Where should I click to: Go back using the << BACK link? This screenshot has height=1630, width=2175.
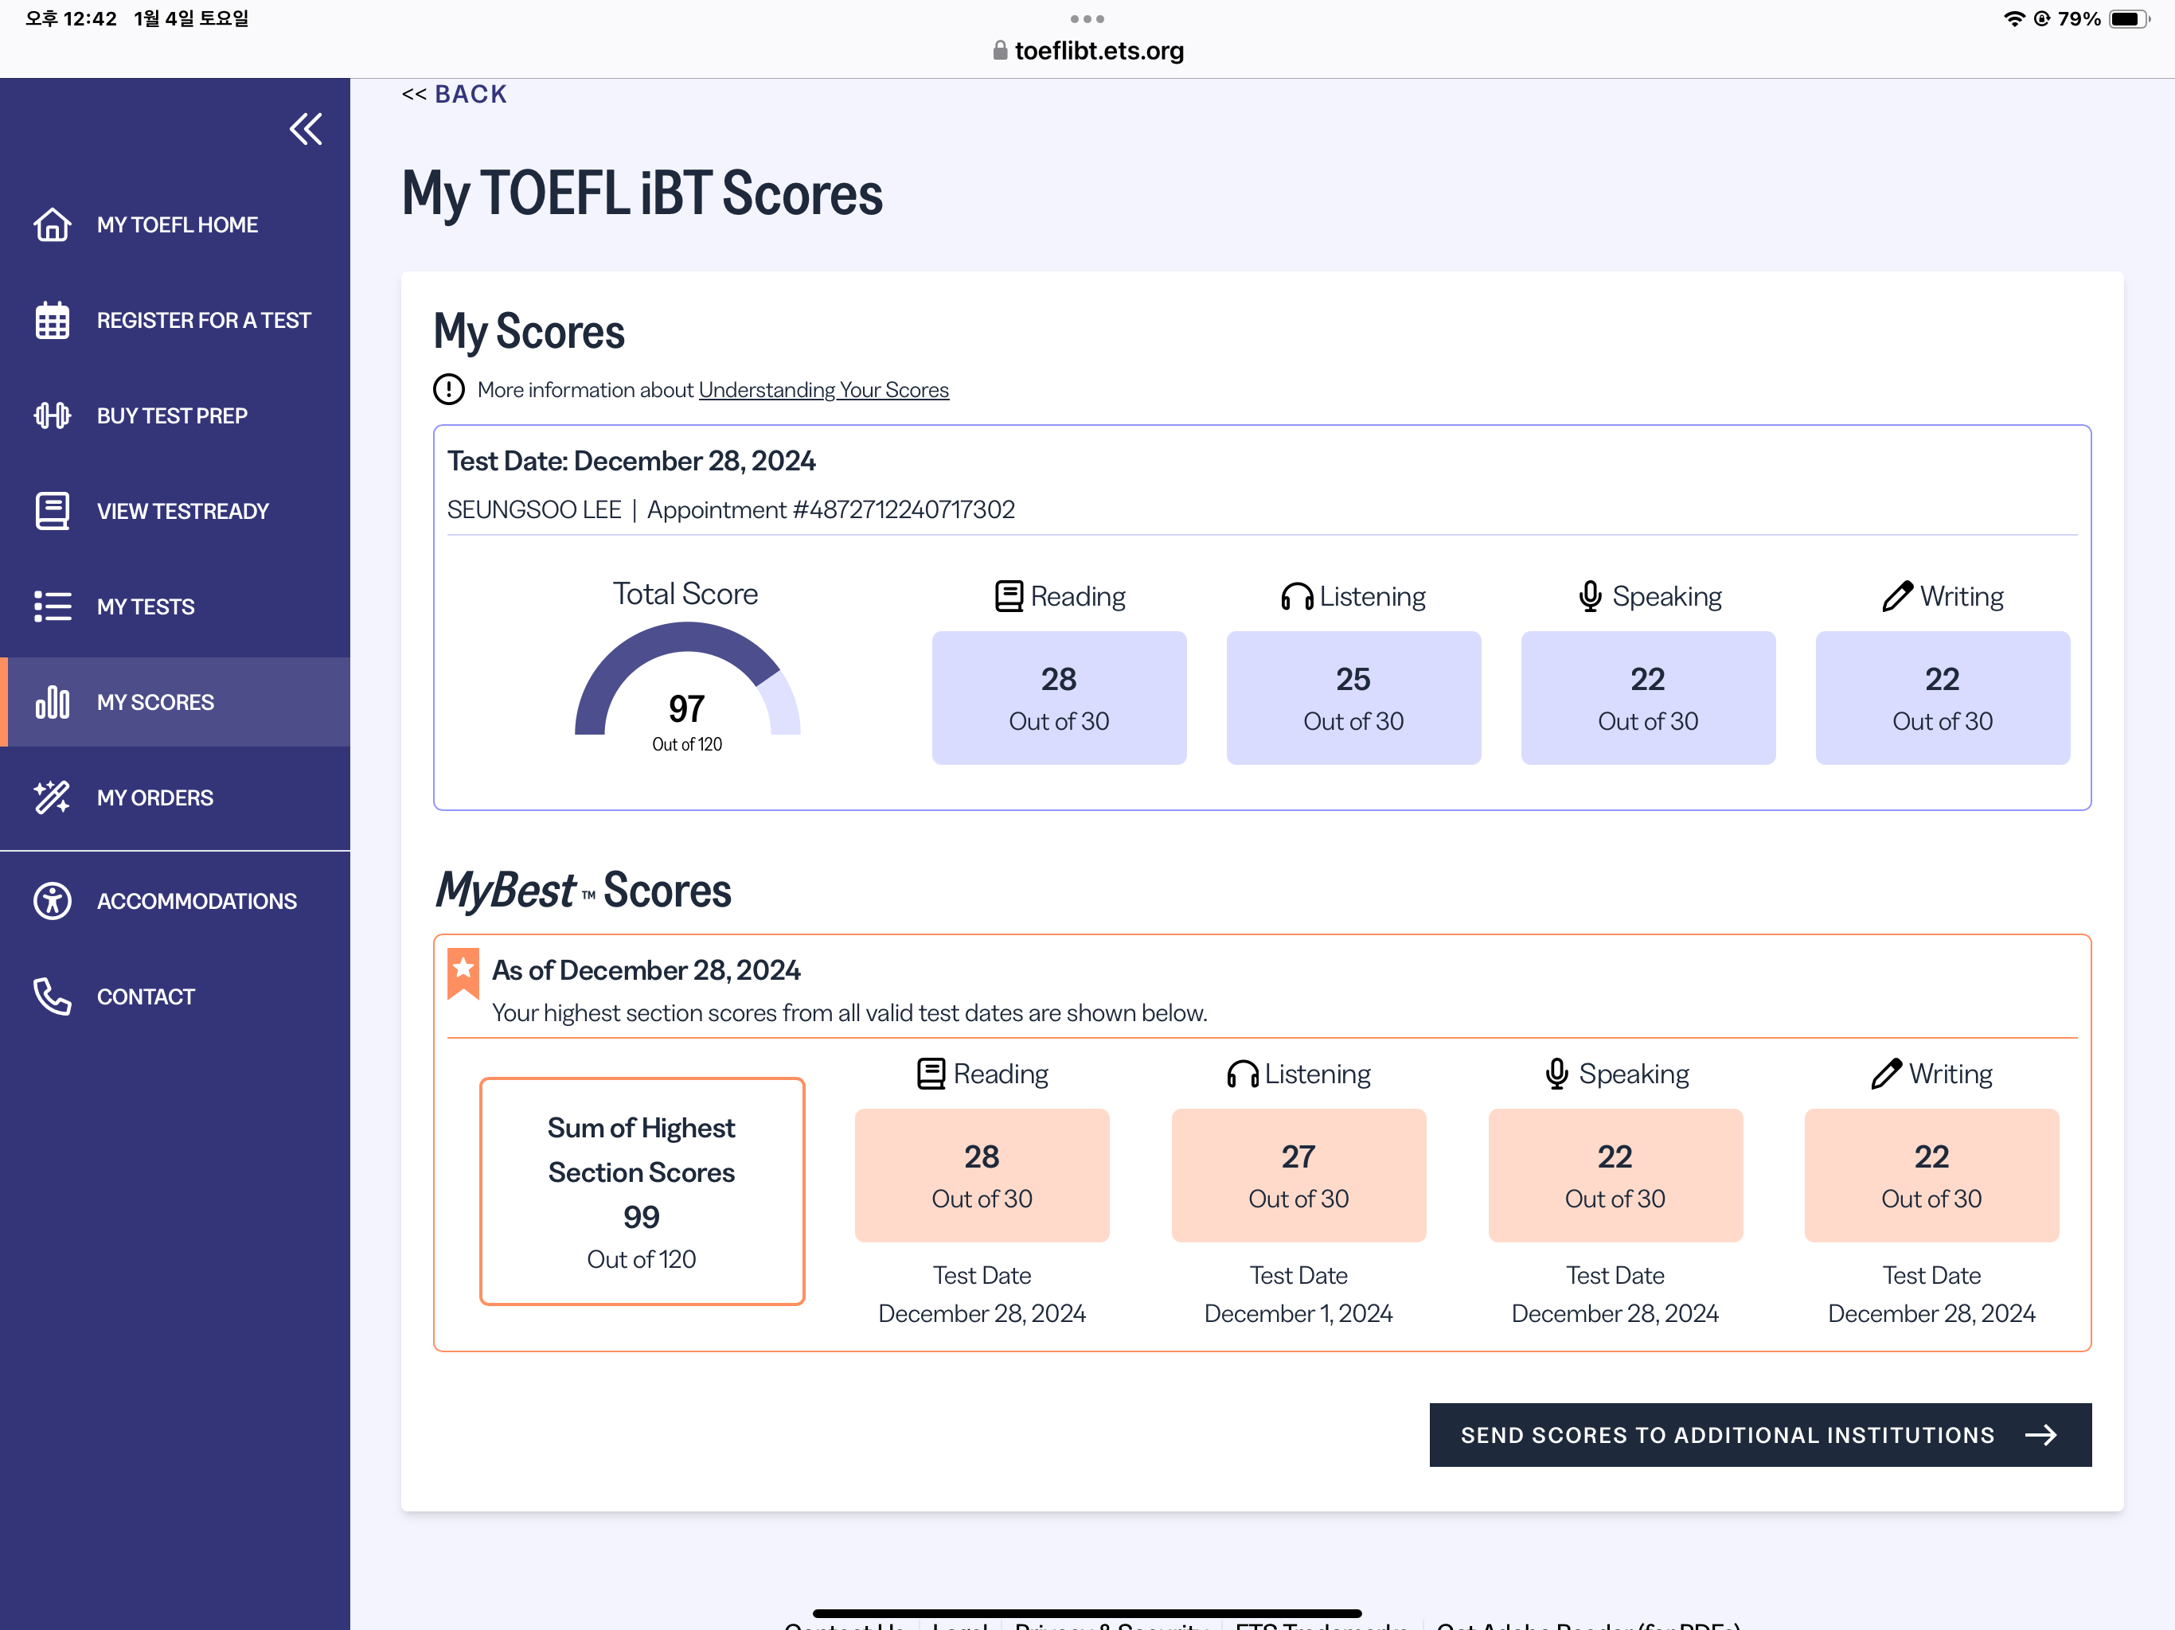click(x=455, y=95)
